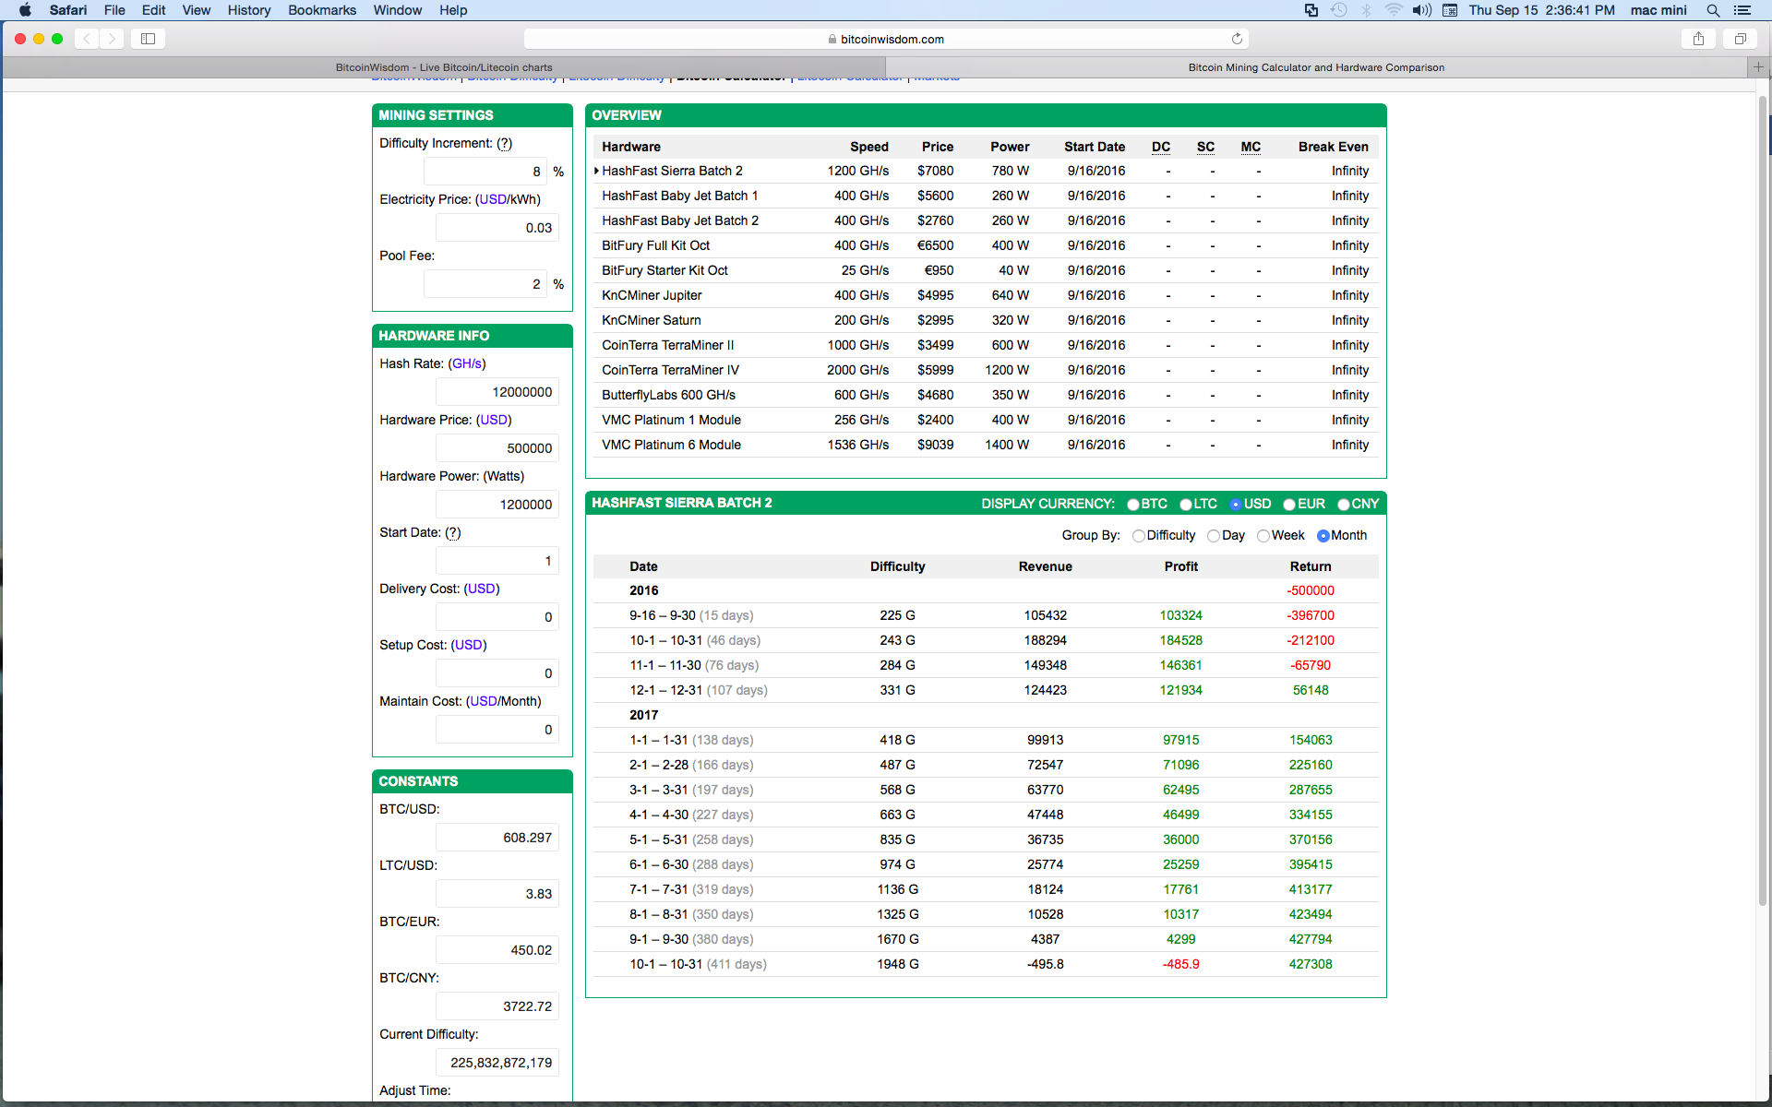The image size is (1772, 1107).
Task: Open Safari File menu
Action: [x=114, y=10]
